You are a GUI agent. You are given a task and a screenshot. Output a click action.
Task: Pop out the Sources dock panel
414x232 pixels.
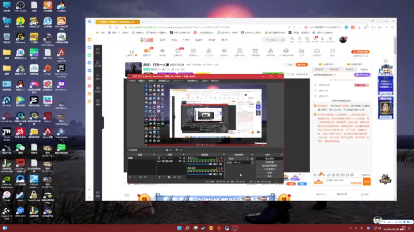pos(184,155)
